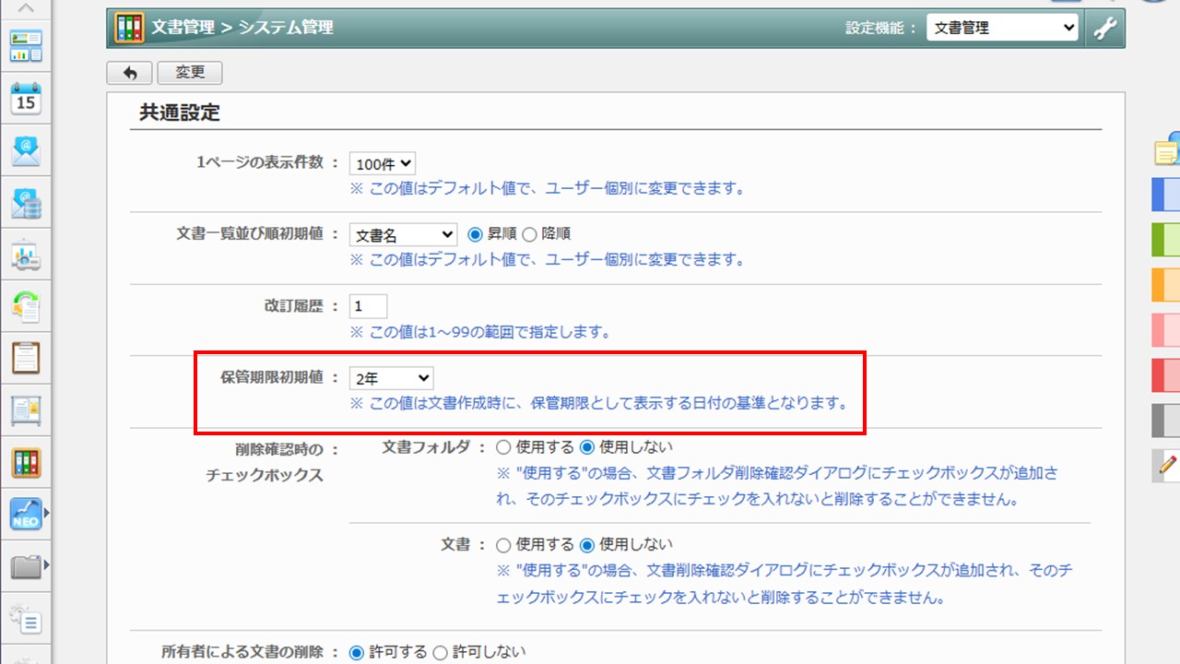1180x664 pixels.
Task: Open the 1ページの表示件数 dropdown
Action: pyautogui.click(x=383, y=164)
